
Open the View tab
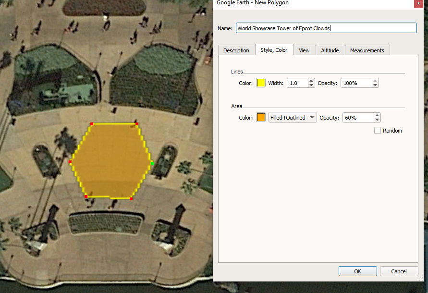(304, 50)
